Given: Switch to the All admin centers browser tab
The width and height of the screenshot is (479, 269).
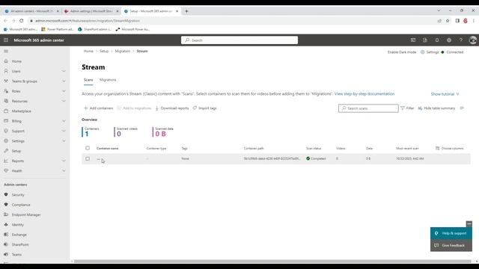Looking at the screenshot, I should (x=31, y=11).
